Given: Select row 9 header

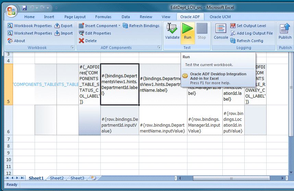Looking at the screenshot, I should tap(9, 153).
